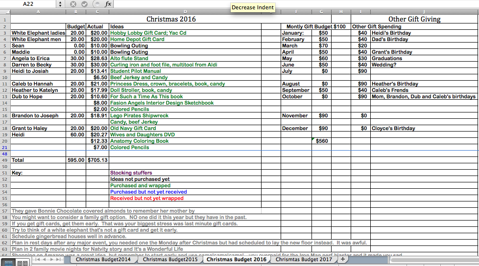Select cell Graduations

click(424, 58)
